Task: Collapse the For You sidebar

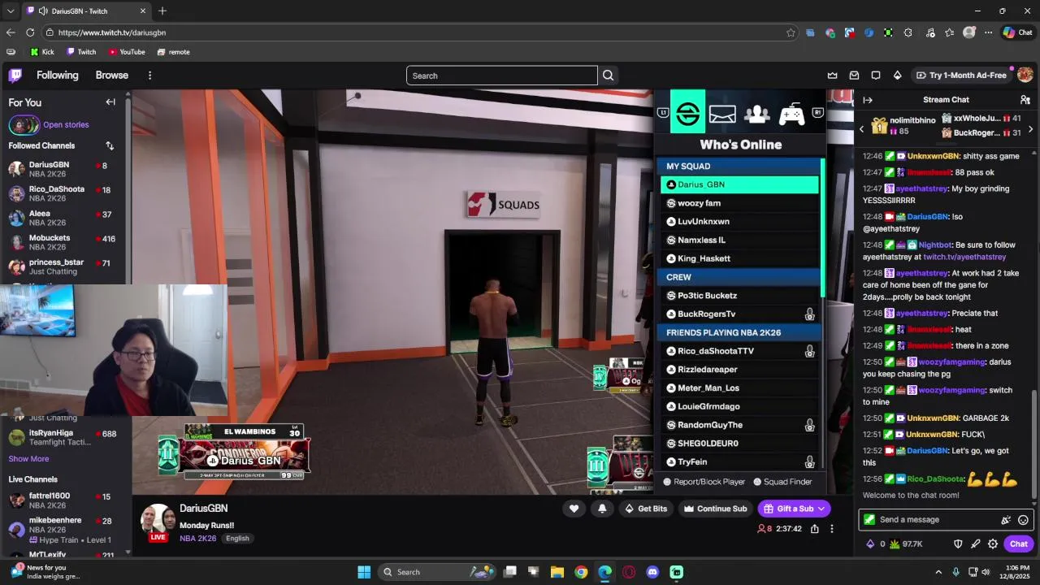Action: tap(110, 102)
